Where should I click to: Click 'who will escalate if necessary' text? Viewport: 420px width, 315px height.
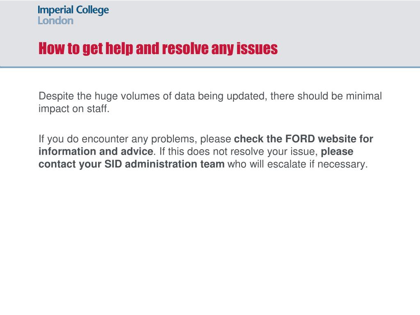pos(297,164)
